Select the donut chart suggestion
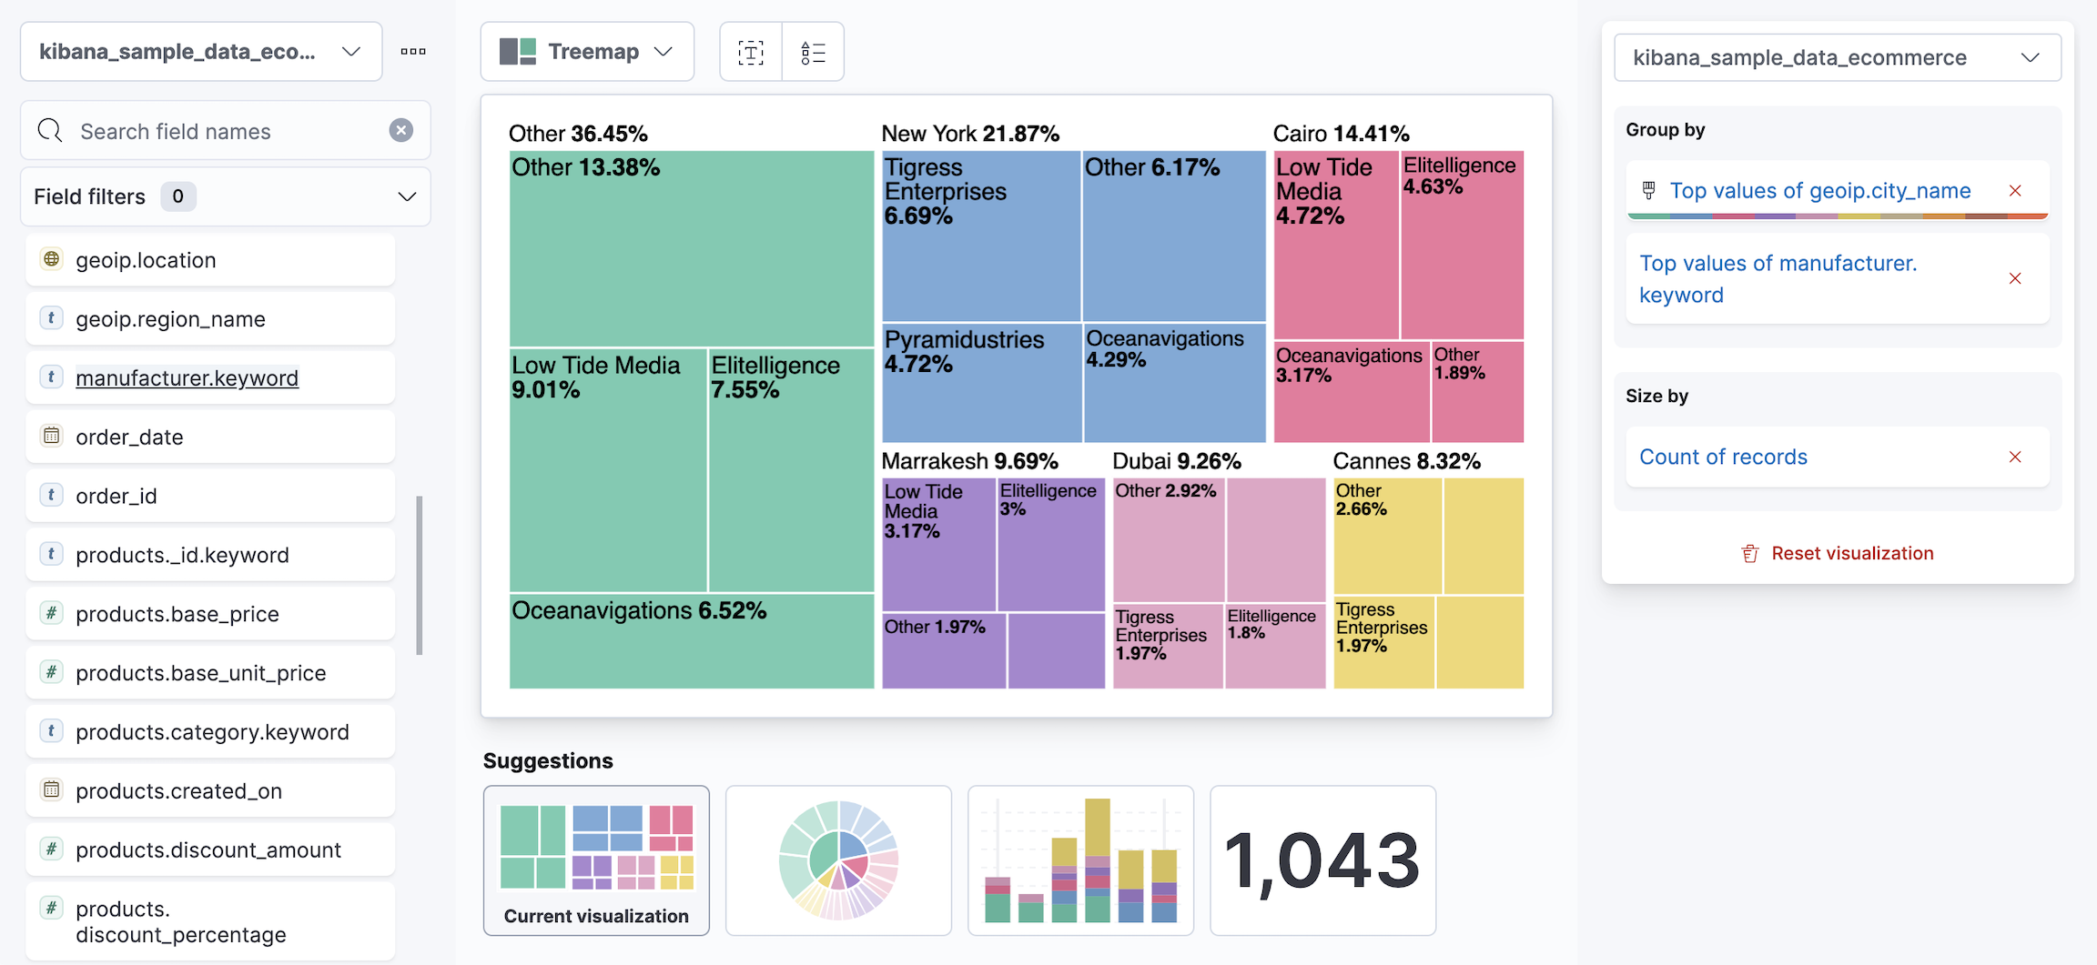 [x=837, y=859]
